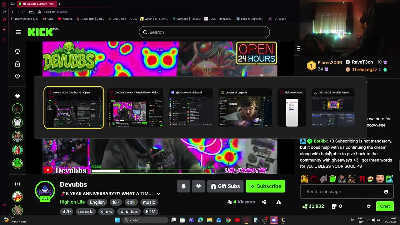Open Following heart icon in sidebar
The height and width of the screenshot is (225, 400).
click(x=17, y=77)
